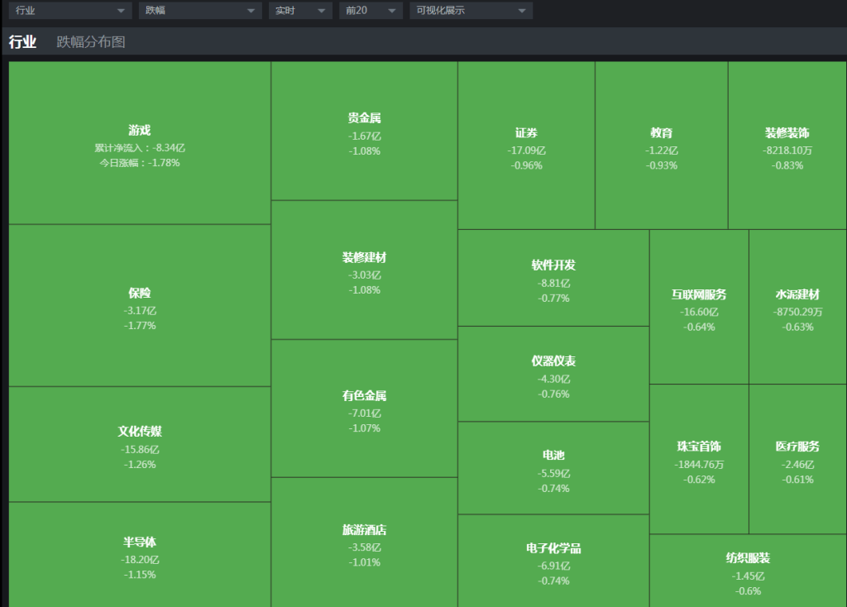The width and height of the screenshot is (847, 607).
Task: Click the 纺织服装 sector tile
Action: 748,571
